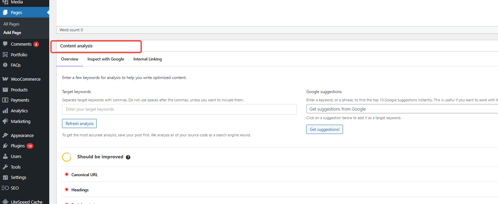Viewport: 498px width, 204px height.
Task: Click the Get suggestions! button
Action: (324, 129)
